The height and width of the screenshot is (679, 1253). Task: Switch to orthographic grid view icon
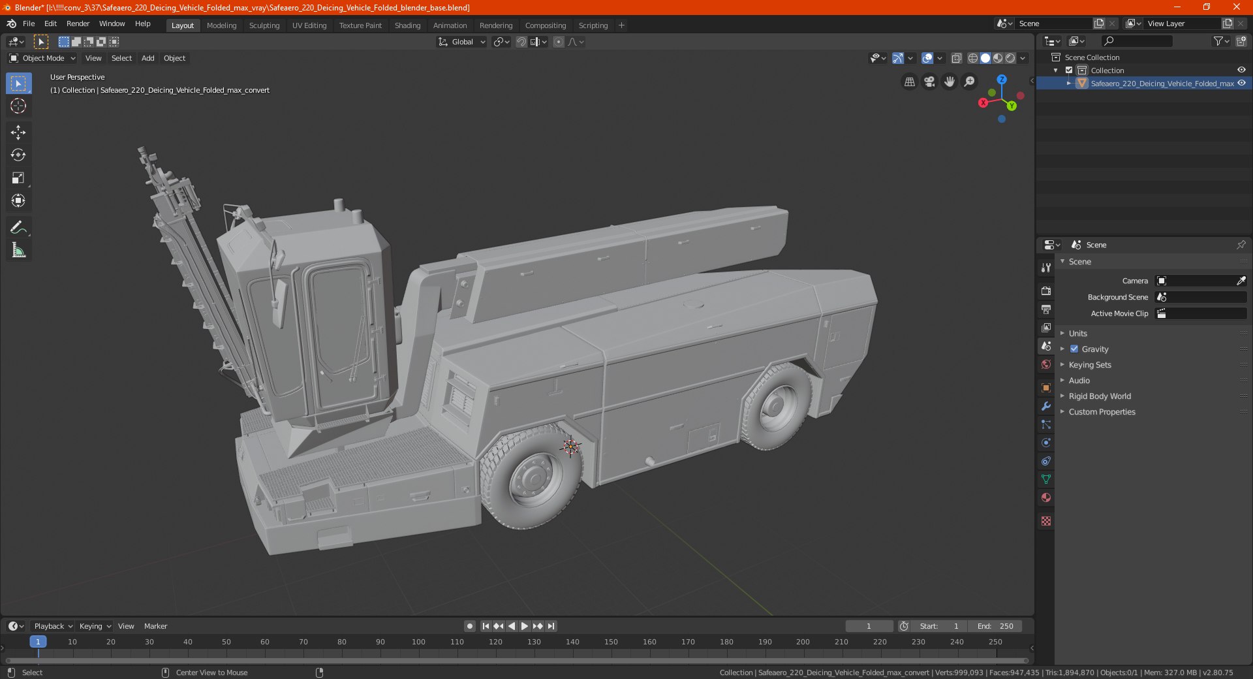pos(909,82)
